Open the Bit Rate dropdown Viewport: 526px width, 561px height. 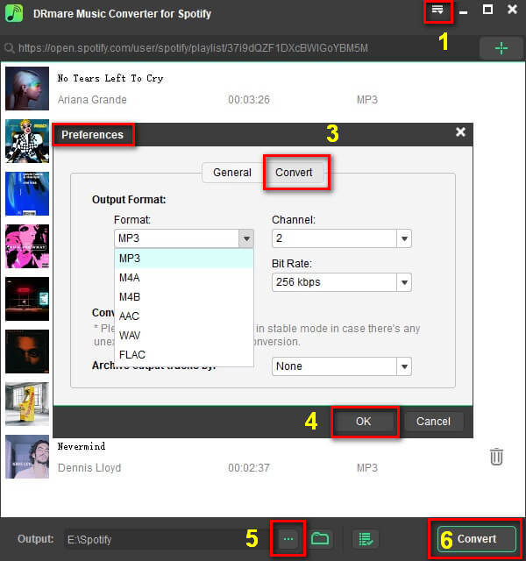pyautogui.click(x=342, y=282)
